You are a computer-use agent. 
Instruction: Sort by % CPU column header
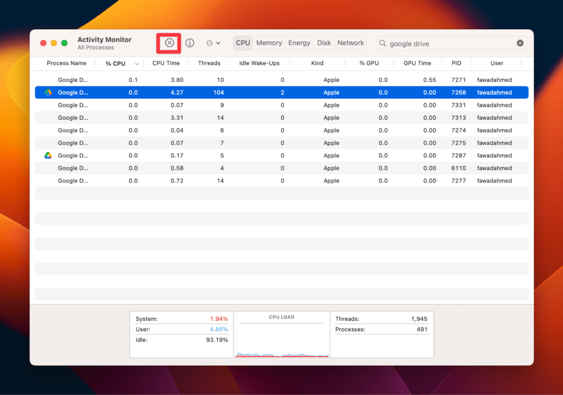(115, 64)
